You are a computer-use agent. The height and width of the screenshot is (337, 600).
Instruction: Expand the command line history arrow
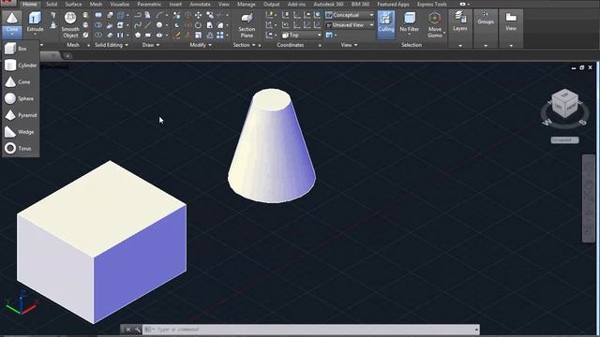point(476,330)
